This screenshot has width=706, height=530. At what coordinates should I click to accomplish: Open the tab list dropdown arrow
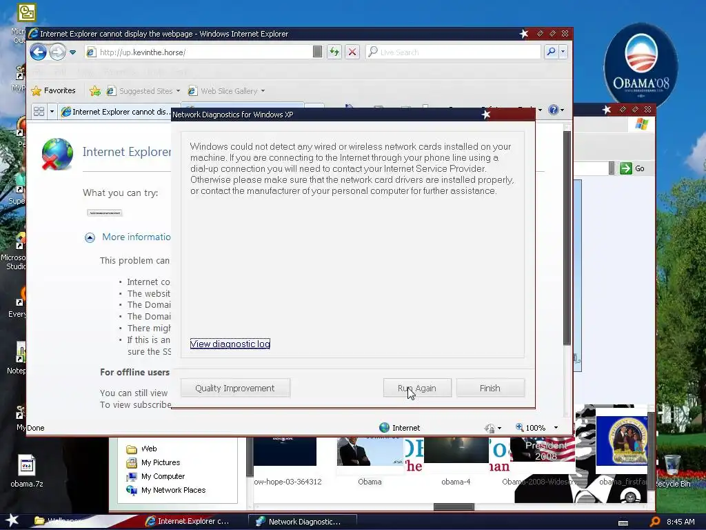pos(52,111)
